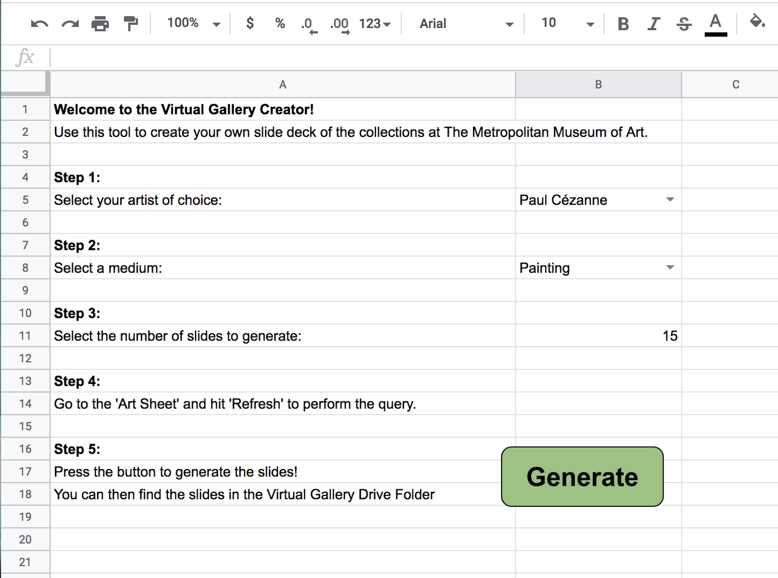Select row 11 header
The height and width of the screenshot is (578, 778).
pyautogui.click(x=25, y=336)
